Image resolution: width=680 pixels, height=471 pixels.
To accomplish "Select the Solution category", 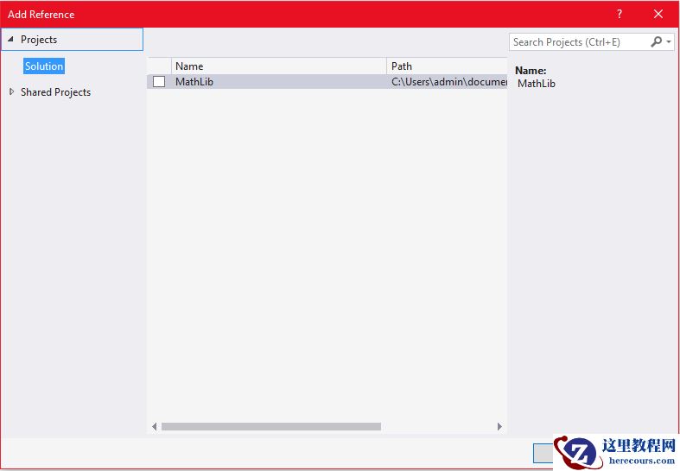I will coord(44,66).
